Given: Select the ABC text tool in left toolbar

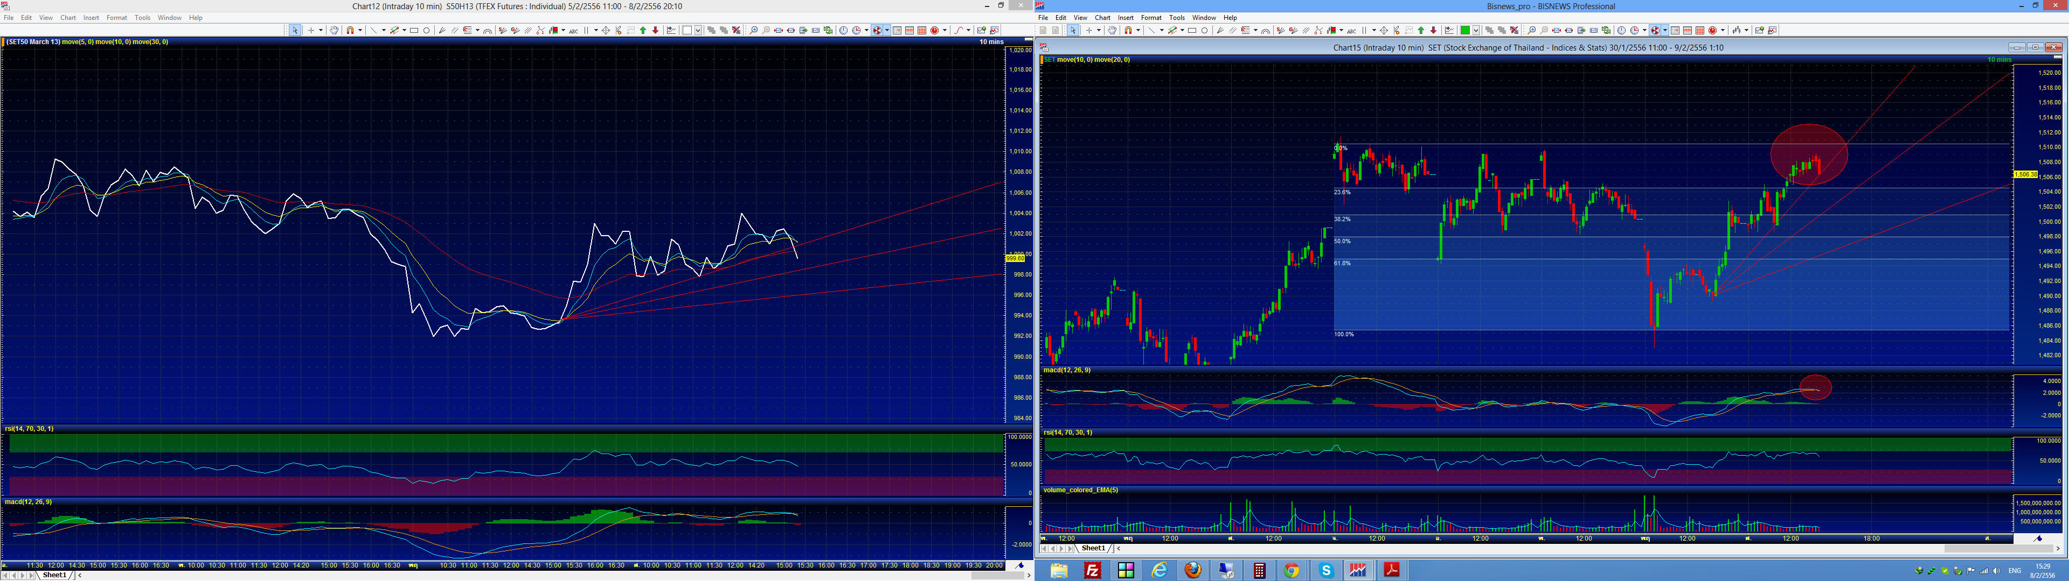Looking at the screenshot, I should (x=573, y=31).
